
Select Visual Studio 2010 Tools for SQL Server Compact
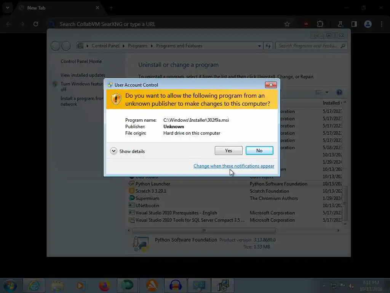190,220
